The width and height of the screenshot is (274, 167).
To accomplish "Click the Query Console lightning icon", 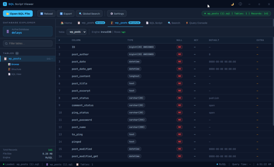I will pos(187,23).
